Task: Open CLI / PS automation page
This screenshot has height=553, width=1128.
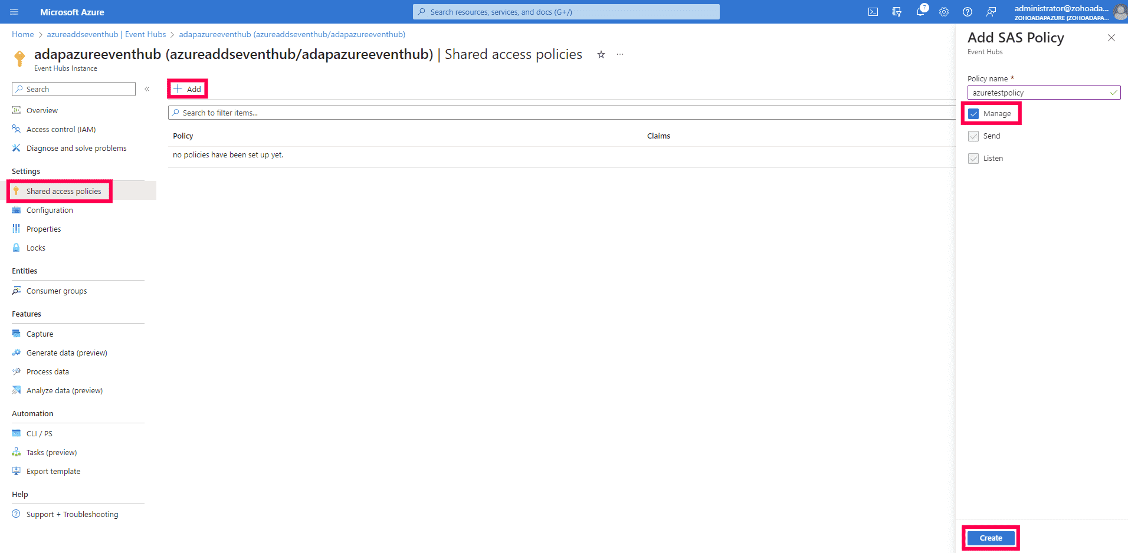Action: tap(39, 433)
